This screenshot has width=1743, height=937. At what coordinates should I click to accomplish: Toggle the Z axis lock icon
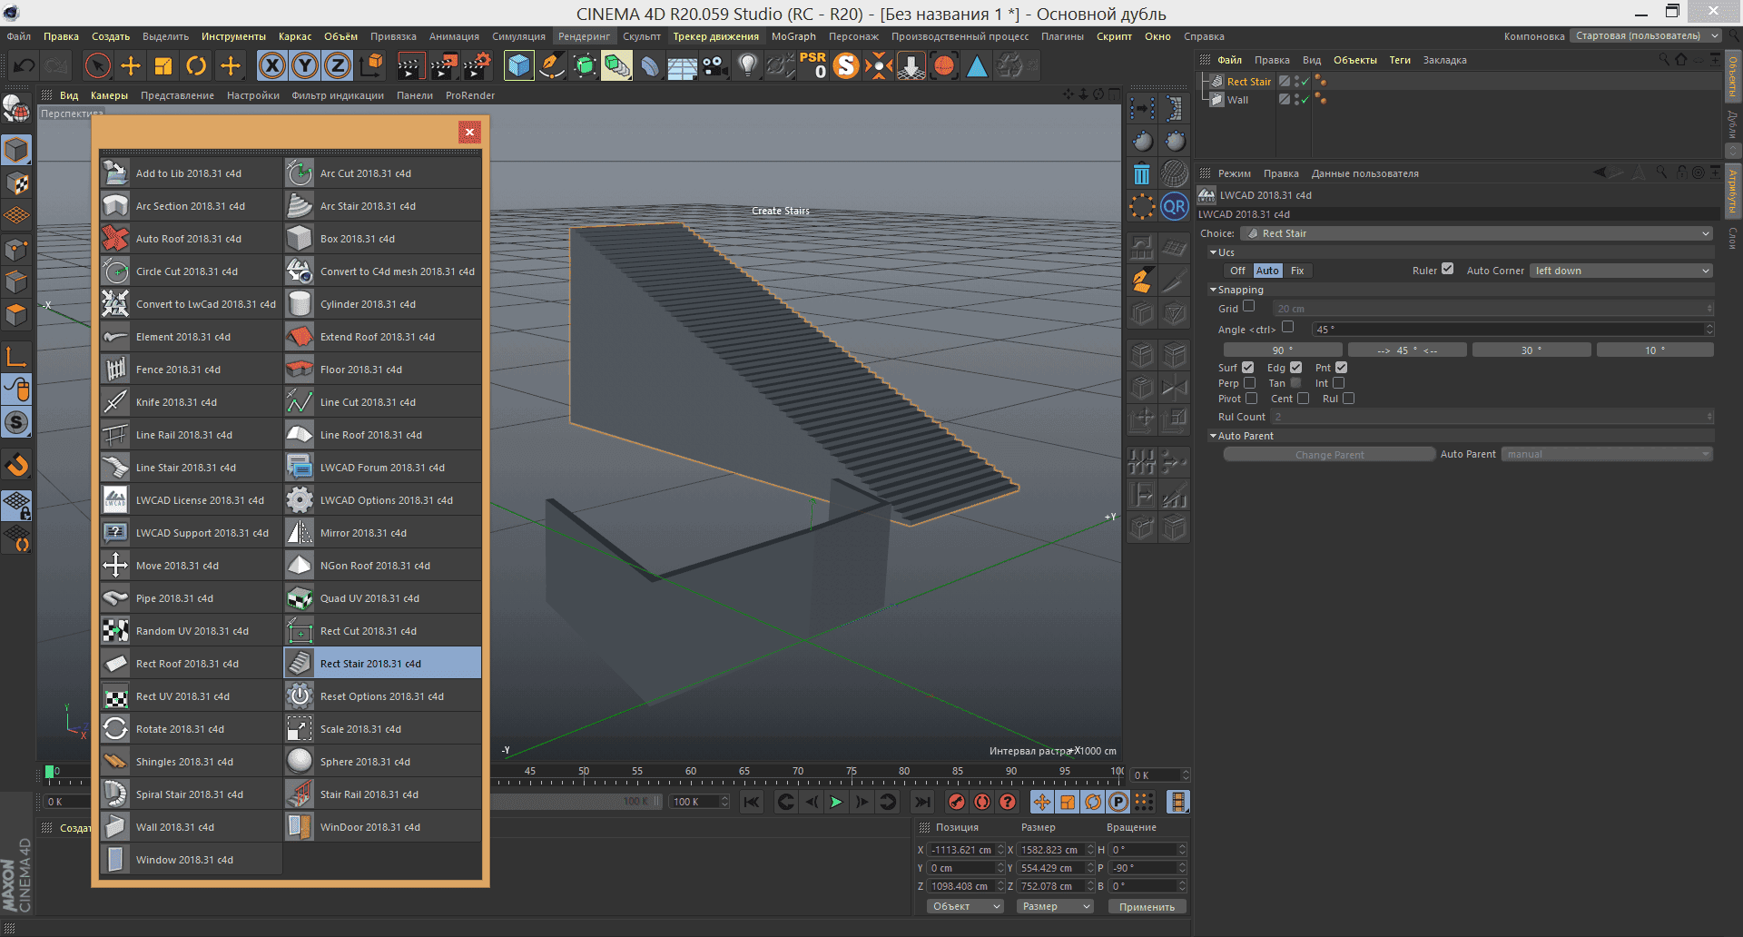tap(338, 65)
